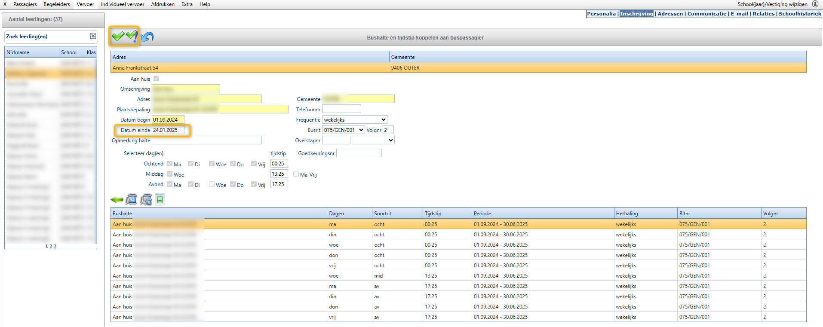Viewport: 823px width, 327px height.
Task: Click the X menu item
Action: tap(5, 4)
